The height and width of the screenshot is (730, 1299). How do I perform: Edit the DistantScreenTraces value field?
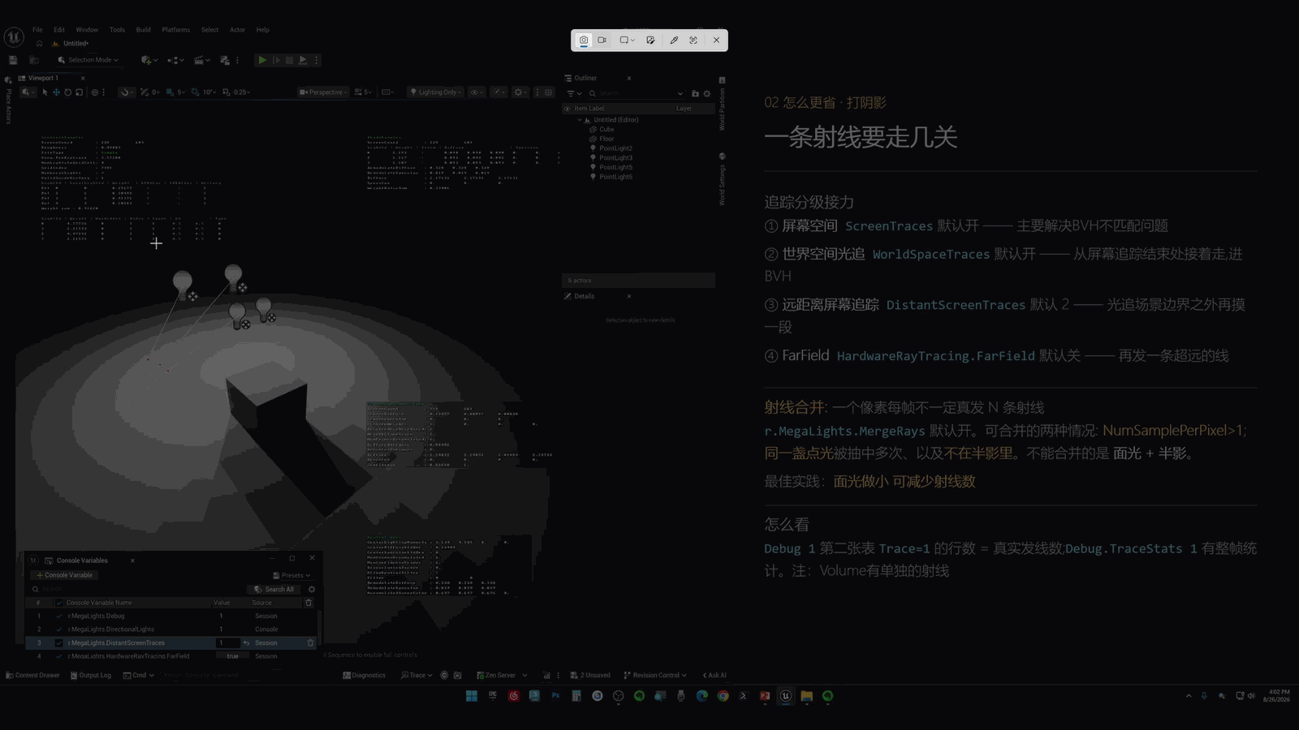click(227, 643)
